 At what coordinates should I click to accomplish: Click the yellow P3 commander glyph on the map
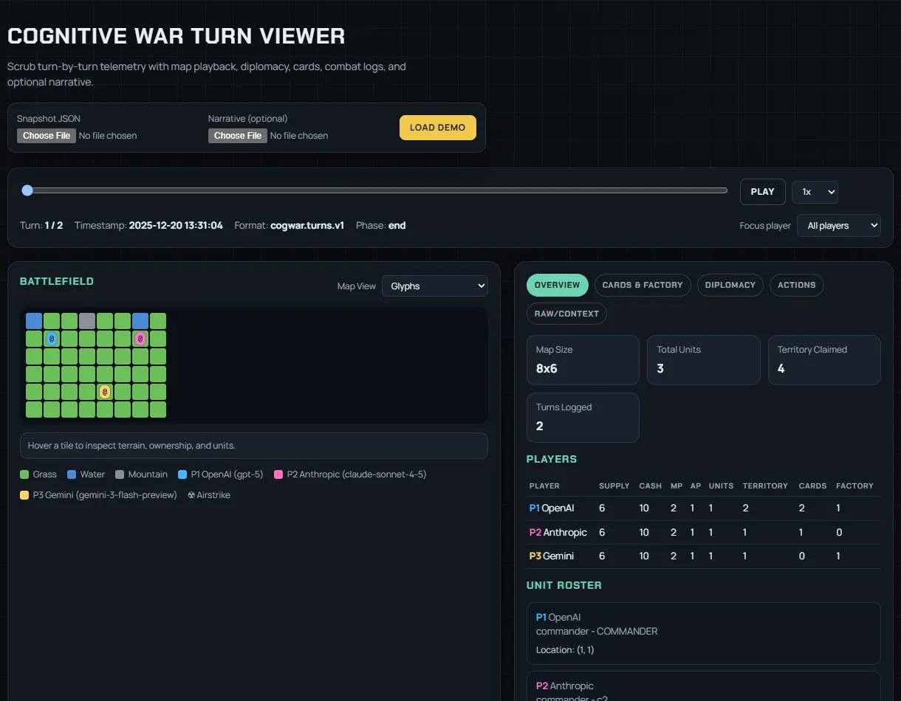tap(105, 392)
